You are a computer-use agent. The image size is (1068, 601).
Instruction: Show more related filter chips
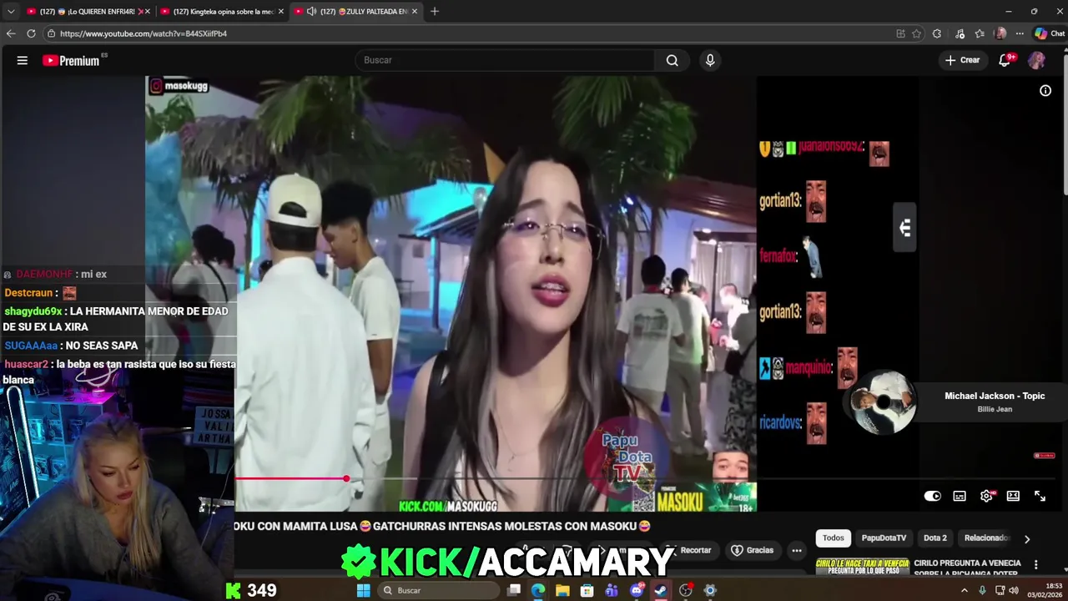coord(1027,538)
